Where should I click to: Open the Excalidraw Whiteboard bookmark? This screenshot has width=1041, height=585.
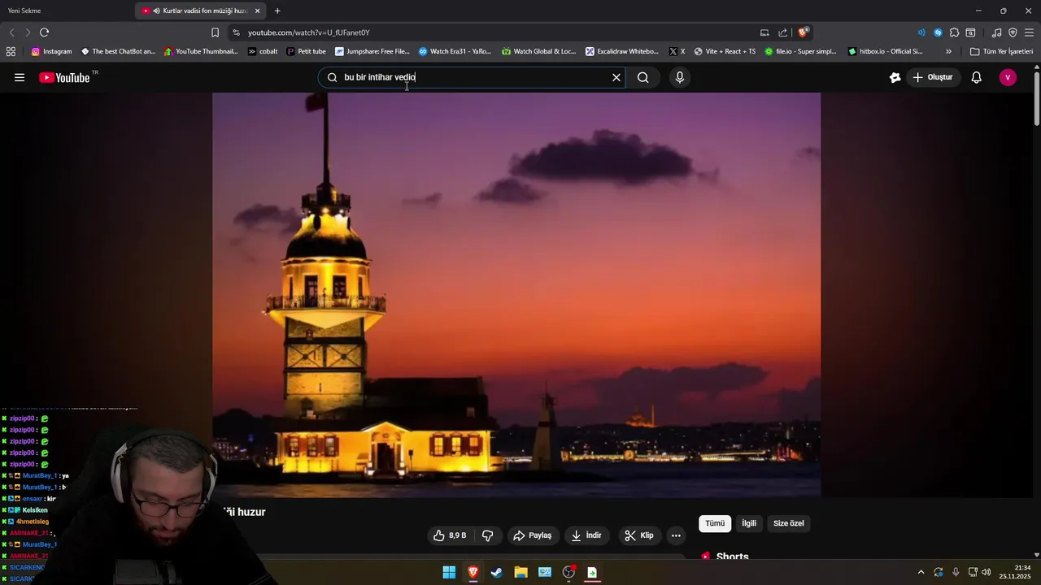coord(622,51)
